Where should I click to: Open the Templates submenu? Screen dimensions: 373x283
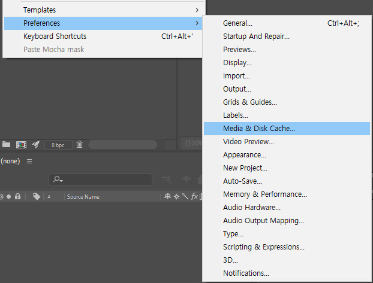coord(103,10)
